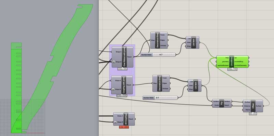Click Wrap input of lower List Item
274x136 pixels.
[191, 90]
